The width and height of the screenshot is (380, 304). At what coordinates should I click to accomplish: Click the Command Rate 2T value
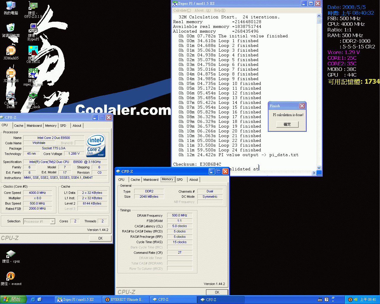pos(180,252)
